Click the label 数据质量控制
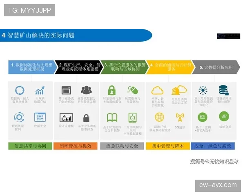This screenshot has width=245, height=196. point(18,127)
